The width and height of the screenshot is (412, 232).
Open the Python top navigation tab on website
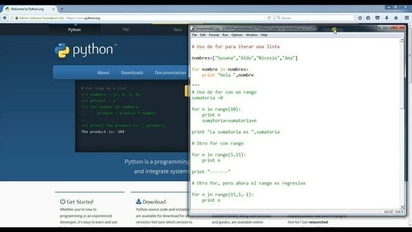pos(75,30)
